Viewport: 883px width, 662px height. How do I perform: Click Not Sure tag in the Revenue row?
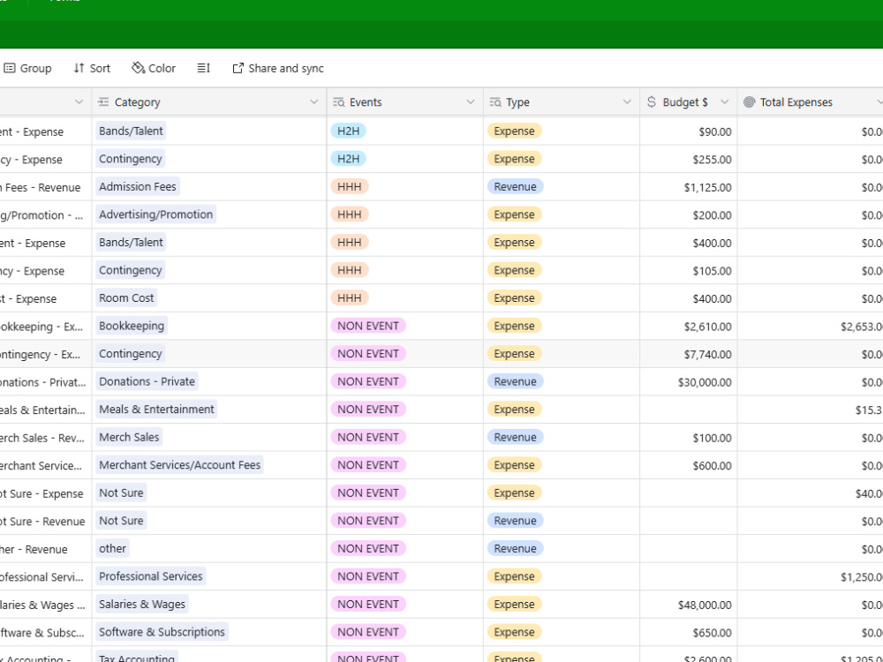point(121,522)
